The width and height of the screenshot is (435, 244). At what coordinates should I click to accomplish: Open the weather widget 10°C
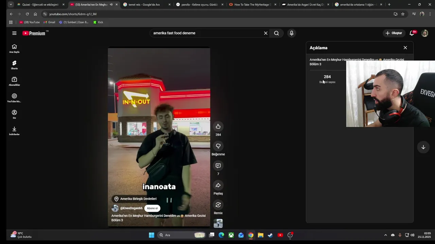click(21, 235)
